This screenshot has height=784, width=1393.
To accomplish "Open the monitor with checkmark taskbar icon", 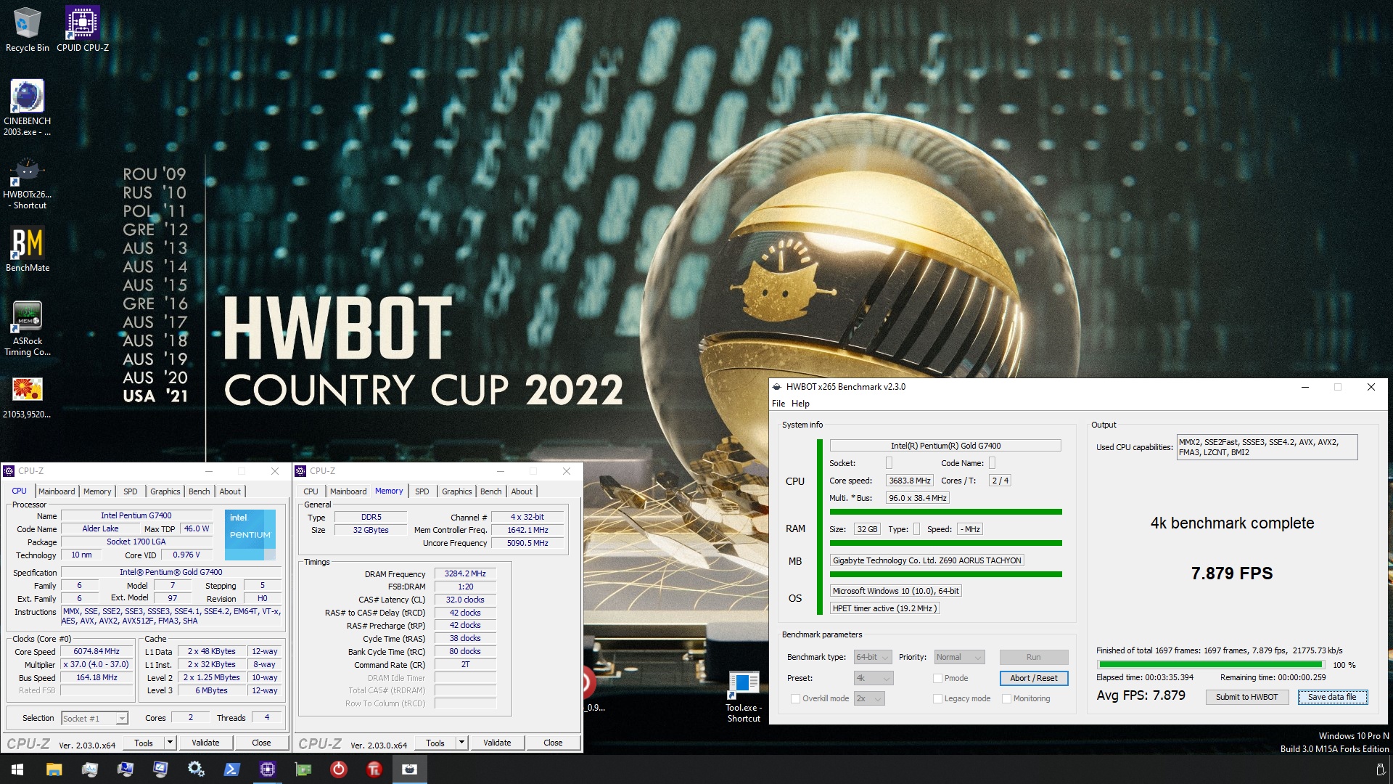I will coord(160,769).
